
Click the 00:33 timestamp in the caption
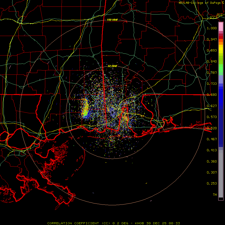(x=174, y=223)
